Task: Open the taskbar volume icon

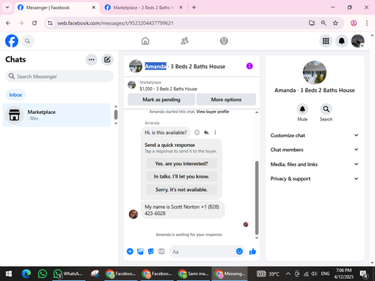Action: pos(314,274)
